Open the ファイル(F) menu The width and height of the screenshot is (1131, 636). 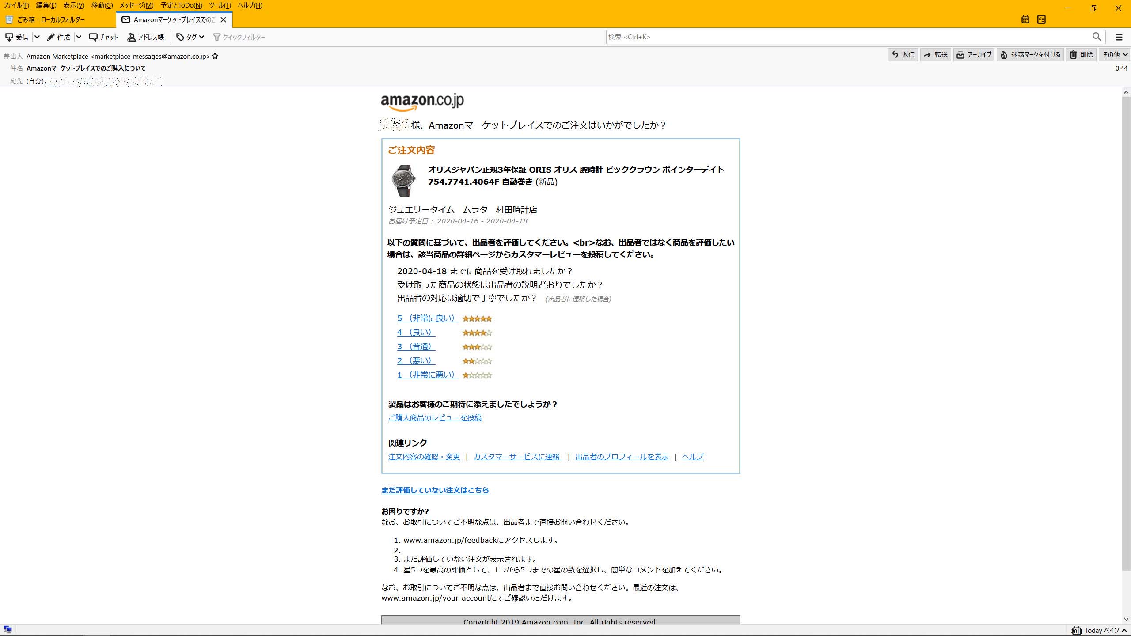(16, 5)
